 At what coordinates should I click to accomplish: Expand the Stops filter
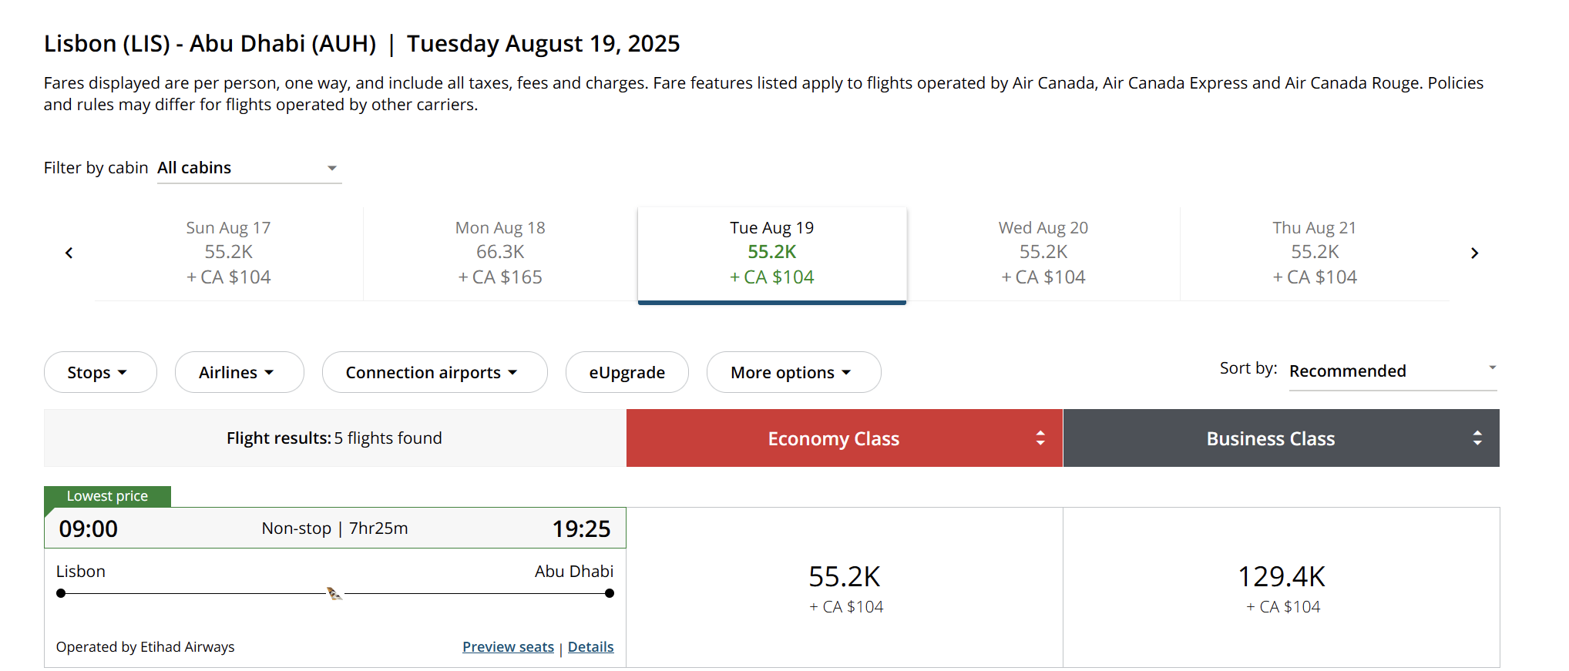click(x=100, y=372)
